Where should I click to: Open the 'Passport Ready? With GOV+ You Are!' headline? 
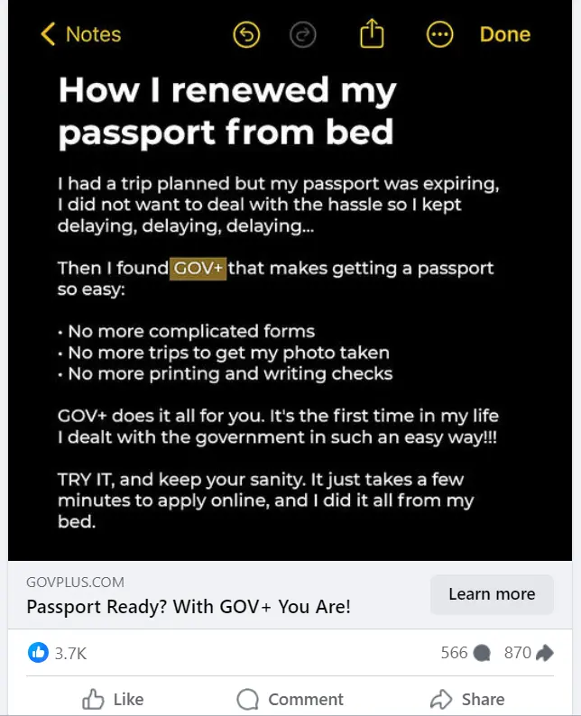point(189,607)
